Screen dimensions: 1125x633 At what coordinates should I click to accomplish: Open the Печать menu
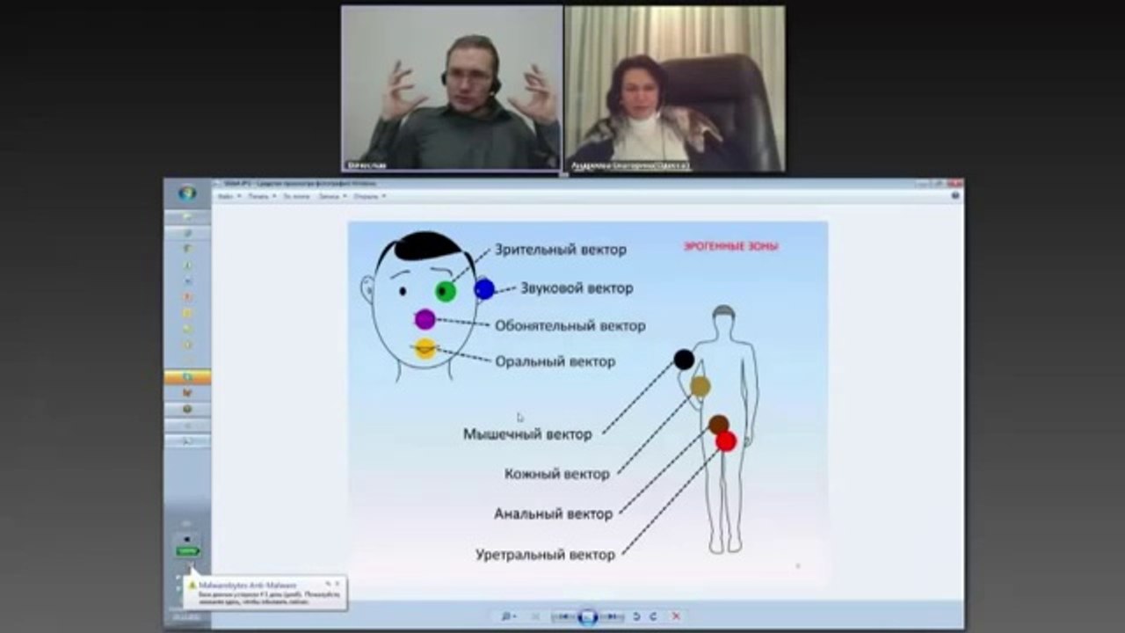tap(261, 196)
